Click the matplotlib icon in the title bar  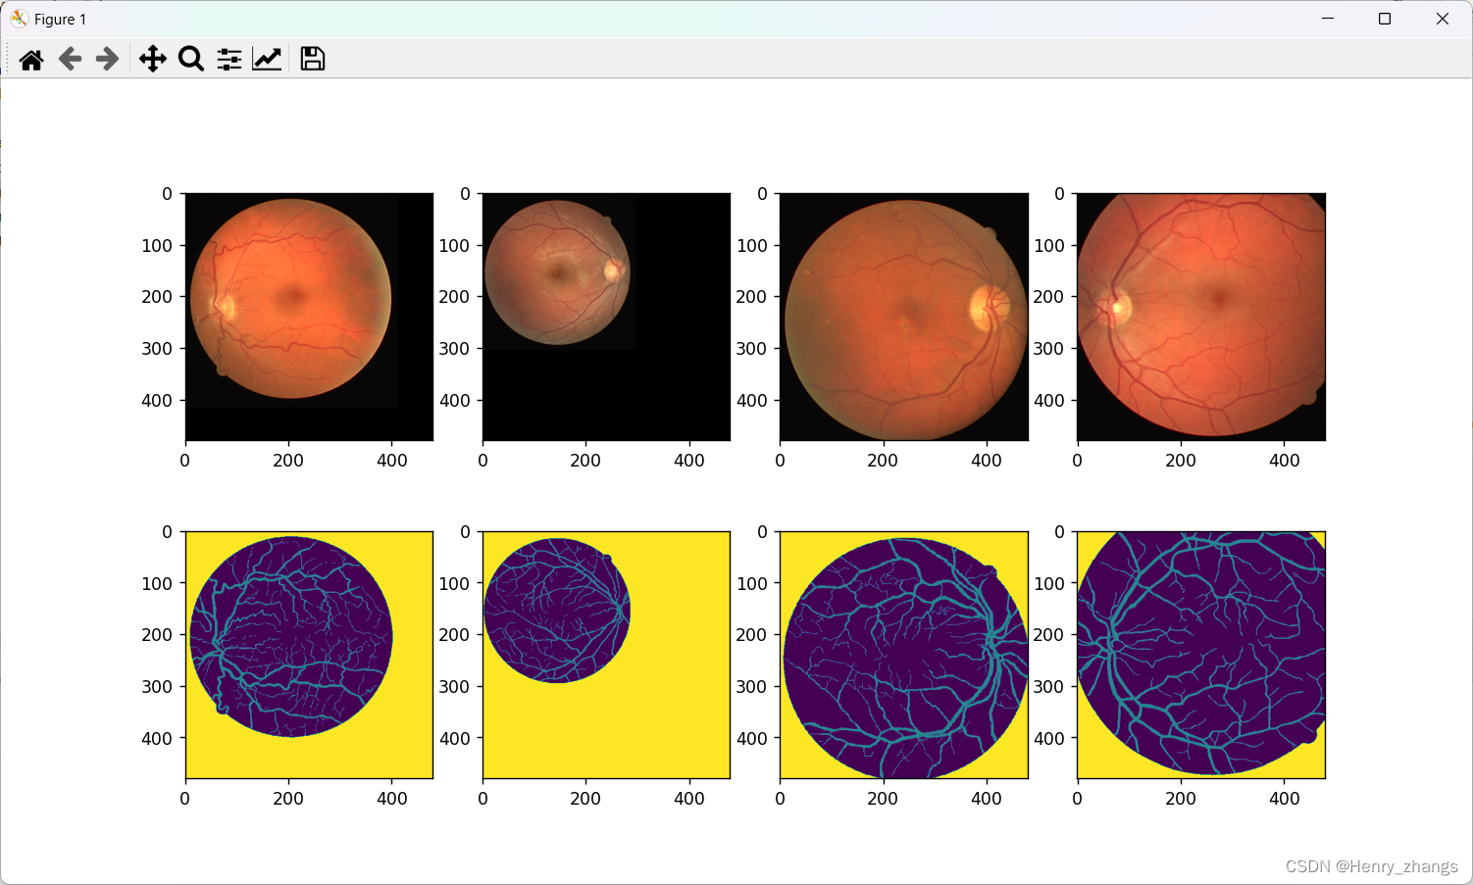pos(19,19)
